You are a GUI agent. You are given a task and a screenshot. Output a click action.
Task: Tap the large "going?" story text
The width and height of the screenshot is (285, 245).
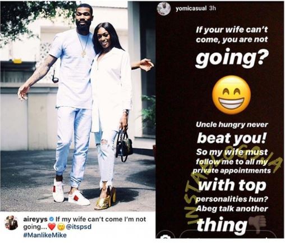[231, 58]
